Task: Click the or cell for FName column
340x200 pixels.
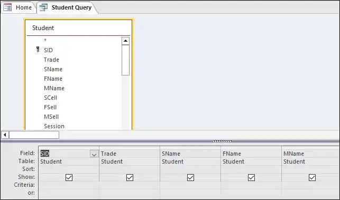Action: point(251,193)
